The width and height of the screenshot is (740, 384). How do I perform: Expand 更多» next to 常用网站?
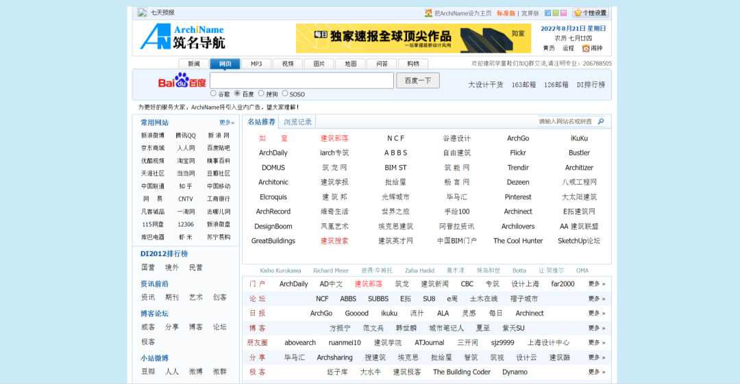227,123
